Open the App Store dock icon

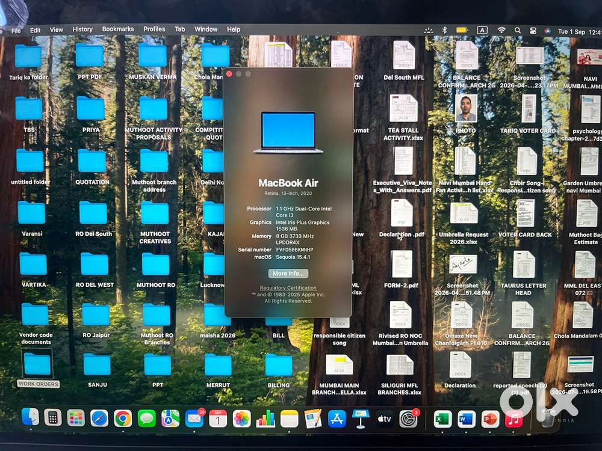pyautogui.click(x=337, y=419)
